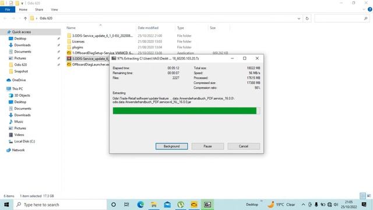Open the Share ribbon tab

pyautogui.click(x=39, y=9)
